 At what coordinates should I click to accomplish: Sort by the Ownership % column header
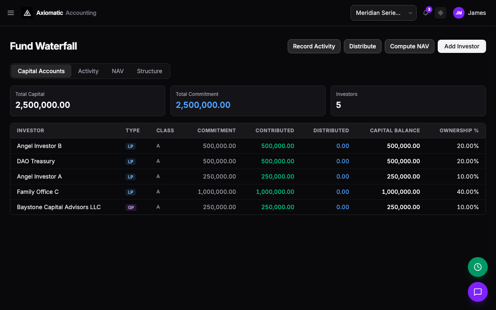459,131
